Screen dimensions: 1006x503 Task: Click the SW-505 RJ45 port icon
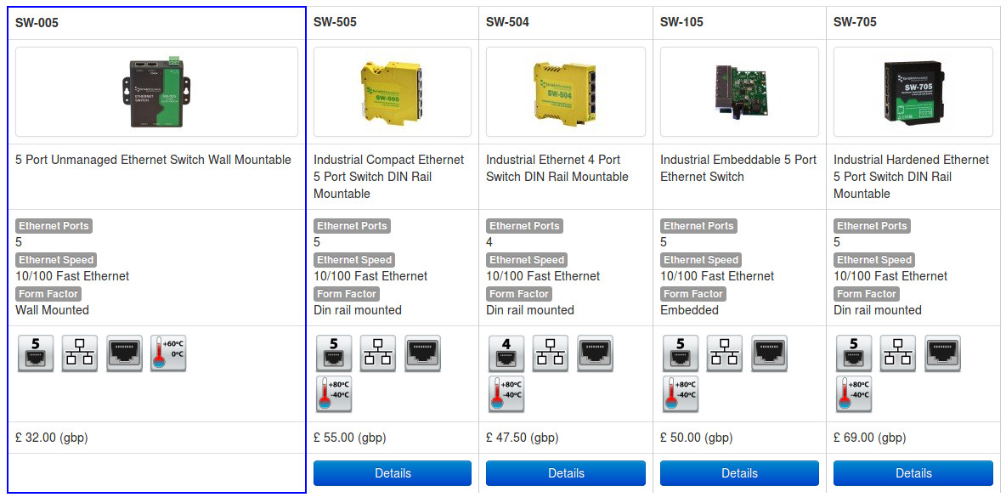[422, 353]
